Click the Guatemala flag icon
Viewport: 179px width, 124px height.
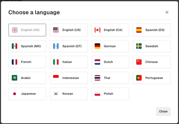56,46
